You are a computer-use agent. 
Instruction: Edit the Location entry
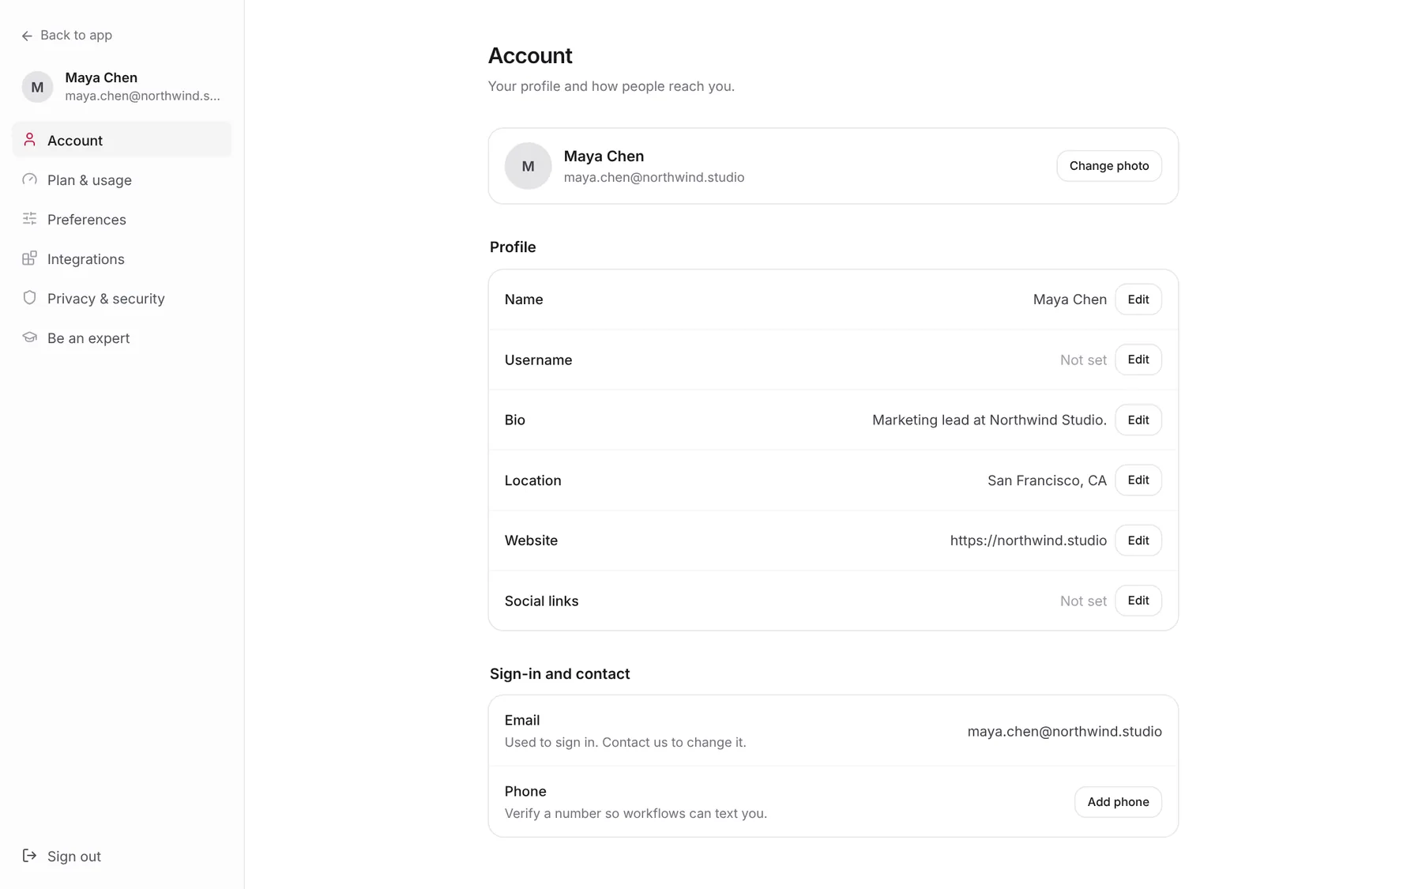pyautogui.click(x=1138, y=480)
